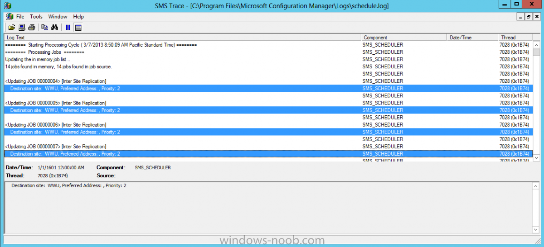Restore the inner log document window
The image size is (544, 247).
(528, 17)
